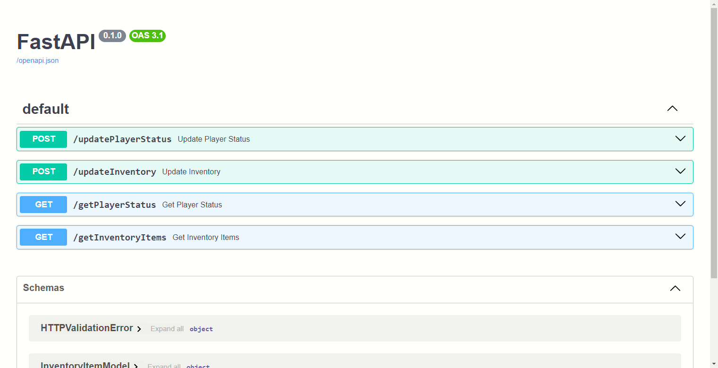Select the /getInventoryItems path text

point(120,237)
